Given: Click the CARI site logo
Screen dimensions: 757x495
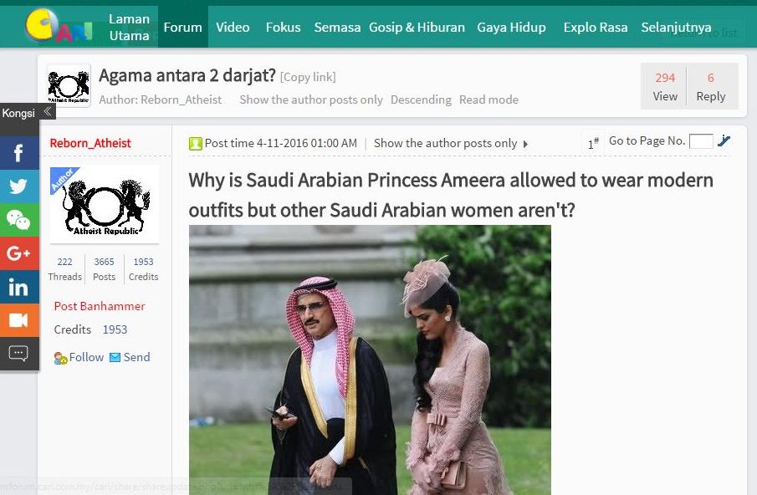Looking at the screenshot, I should point(59,26).
